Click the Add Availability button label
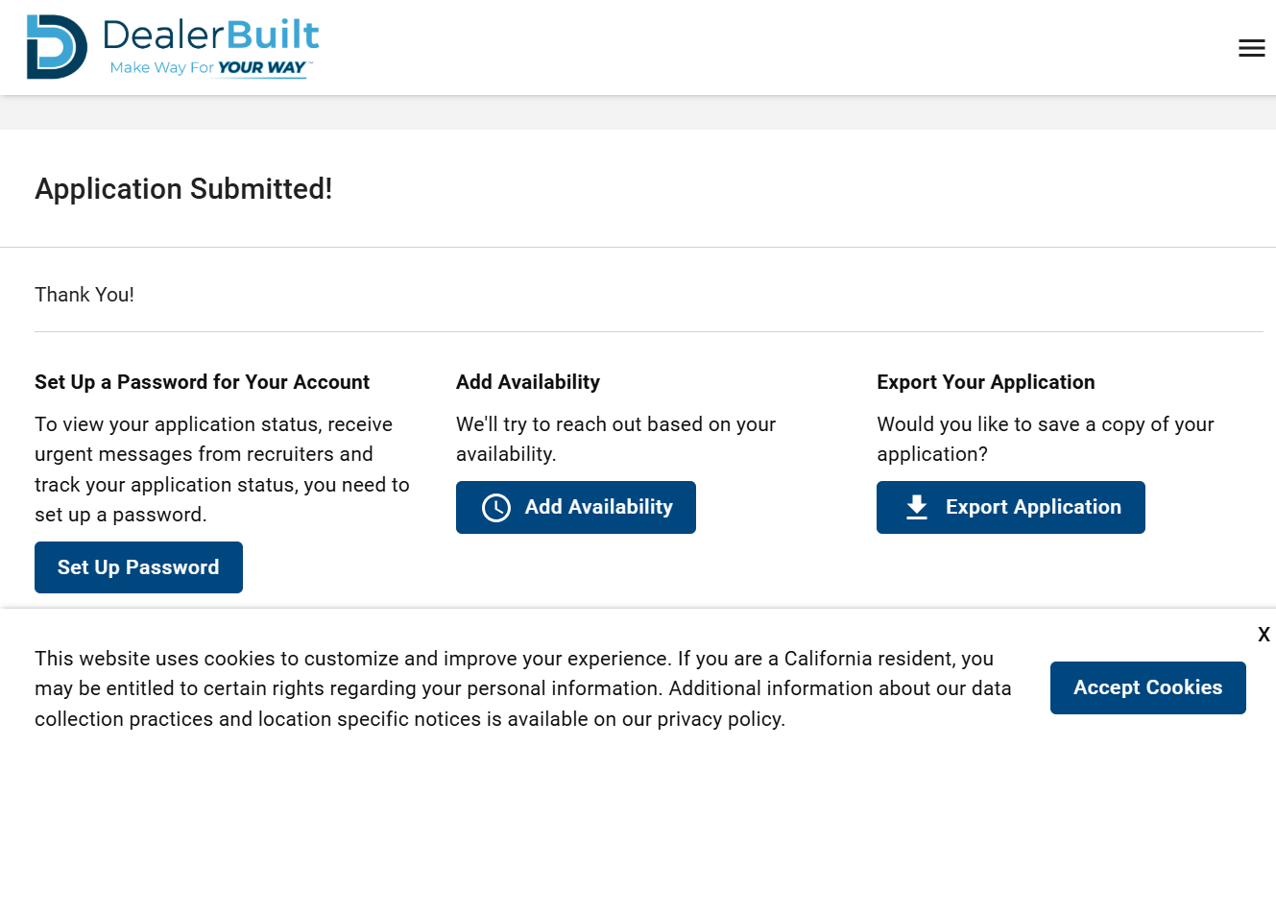Image resolution: width=1276 pixels, height=915 pixels. coord(598,507)
